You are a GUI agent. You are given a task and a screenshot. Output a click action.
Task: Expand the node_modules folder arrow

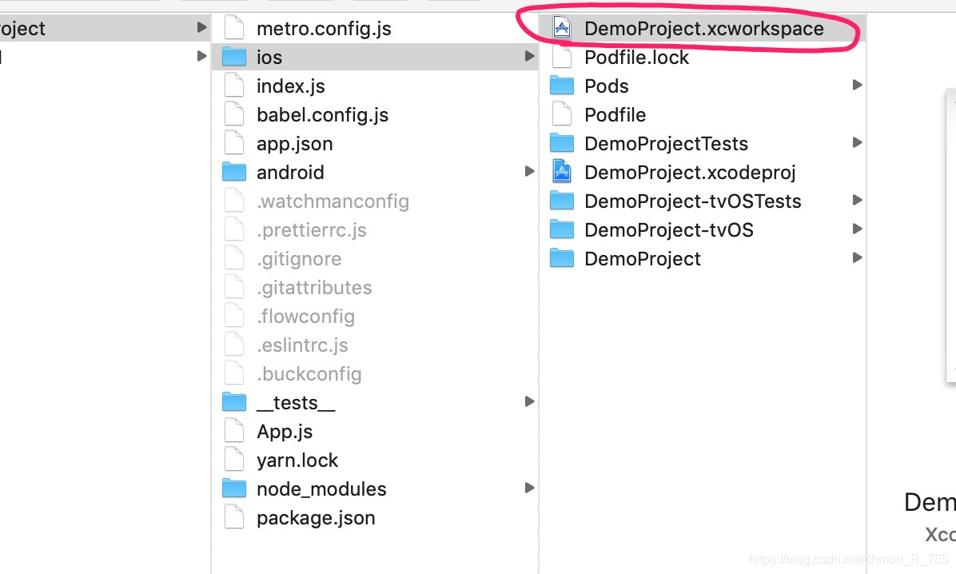(529, 488)
